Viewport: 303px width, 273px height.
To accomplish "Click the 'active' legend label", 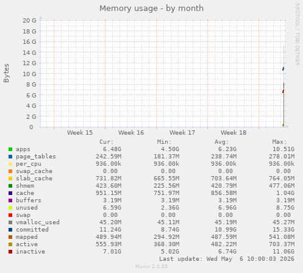I will click(x=27, y=244).
